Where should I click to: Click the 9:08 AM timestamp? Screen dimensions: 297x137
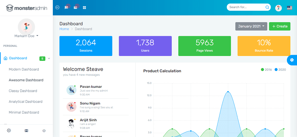(x=85, y=128)
